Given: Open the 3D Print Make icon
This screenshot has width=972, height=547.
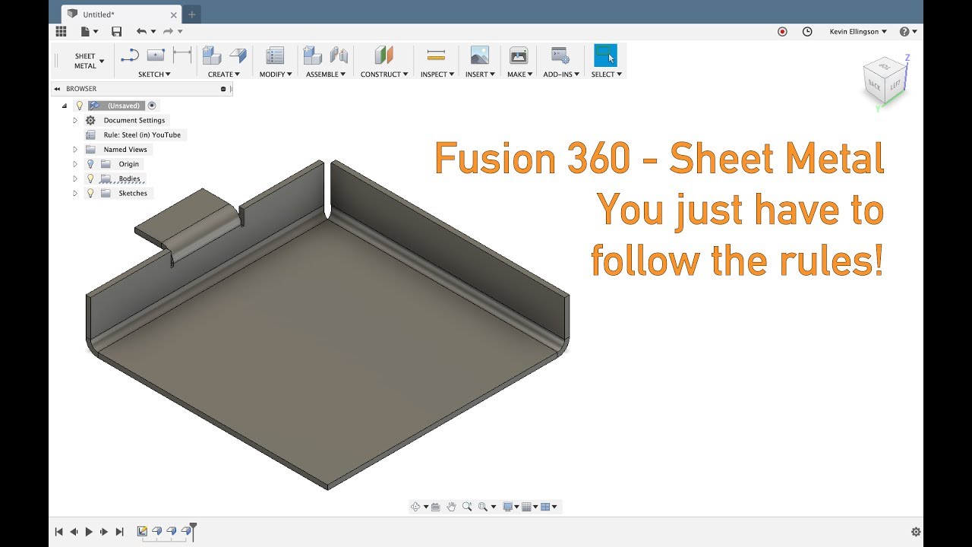Looking at the screenshot, I should pos(519,55).
